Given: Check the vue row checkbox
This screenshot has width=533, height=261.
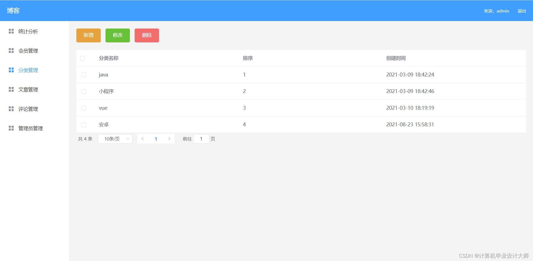Looking at the screenshot, I should pyautogui.click(x=84, y=108).
